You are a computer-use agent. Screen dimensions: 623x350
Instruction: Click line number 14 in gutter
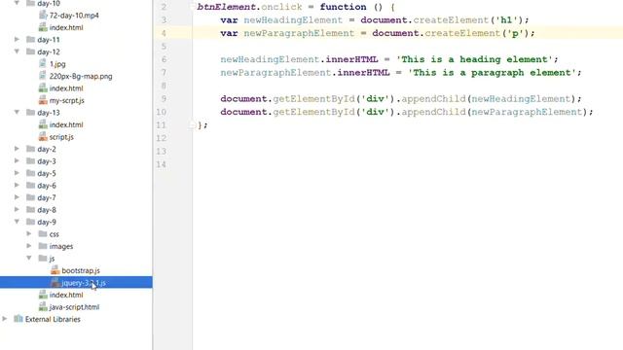pos(161,164)
